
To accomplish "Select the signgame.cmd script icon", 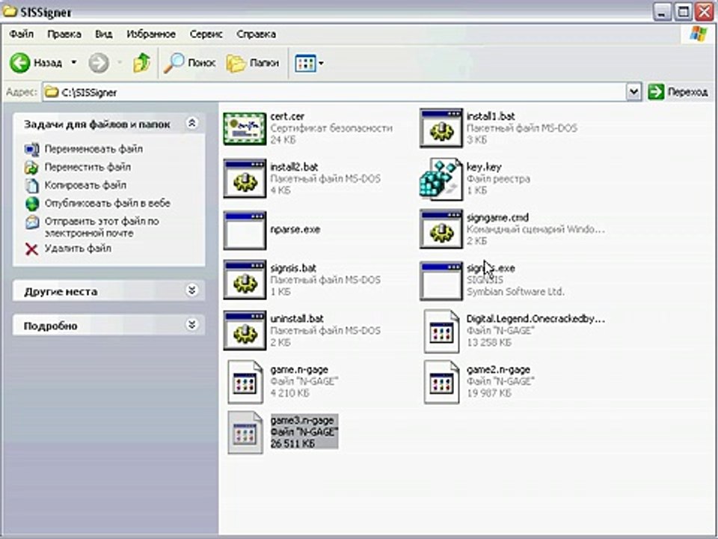I will pyautogui.click(x=441, y=229).
